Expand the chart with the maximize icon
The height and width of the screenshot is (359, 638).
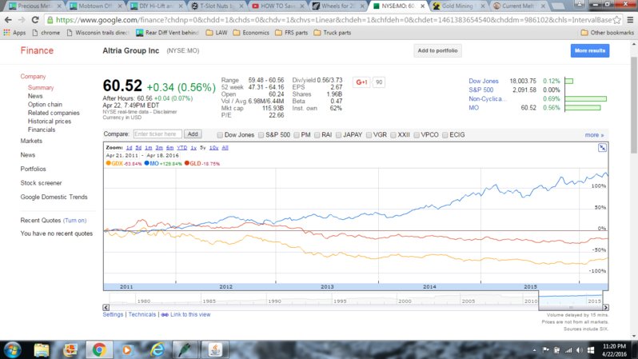coord(602,148)
